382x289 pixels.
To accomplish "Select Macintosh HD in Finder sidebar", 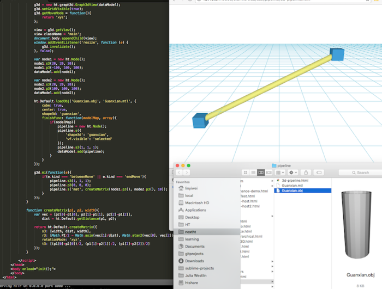I will 197,202.
